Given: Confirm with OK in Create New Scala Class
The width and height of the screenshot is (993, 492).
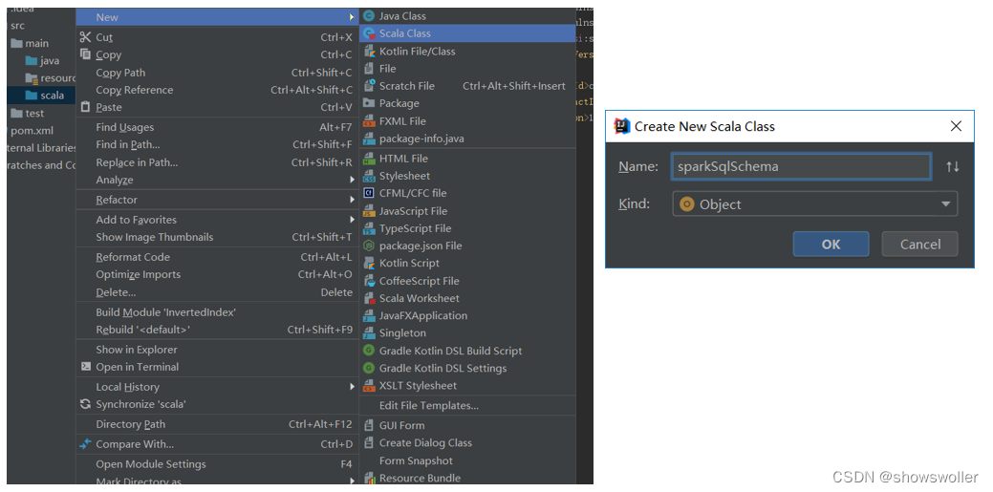Looking at the screenshot, I should pos(831,245).
